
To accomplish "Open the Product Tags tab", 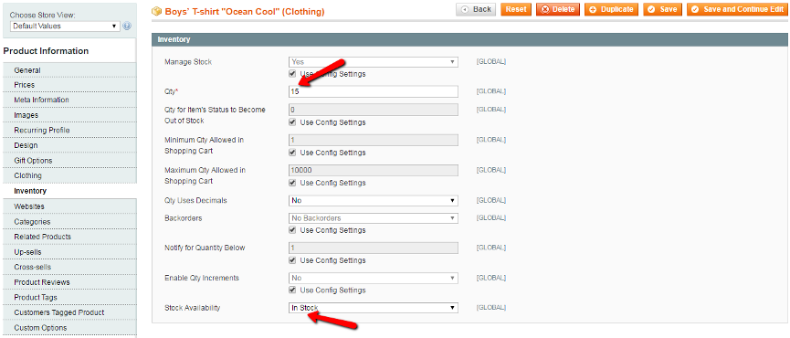I will 69,298.
